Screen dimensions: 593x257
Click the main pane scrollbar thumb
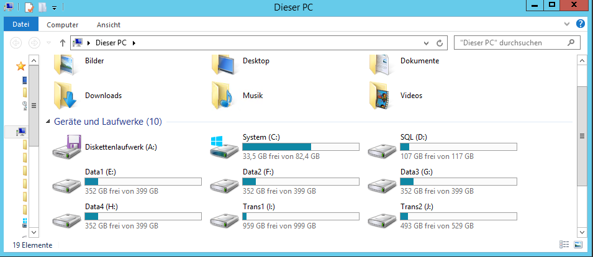point(582,136)
